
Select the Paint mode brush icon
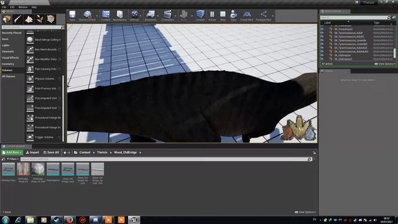(x=17, y=19)
